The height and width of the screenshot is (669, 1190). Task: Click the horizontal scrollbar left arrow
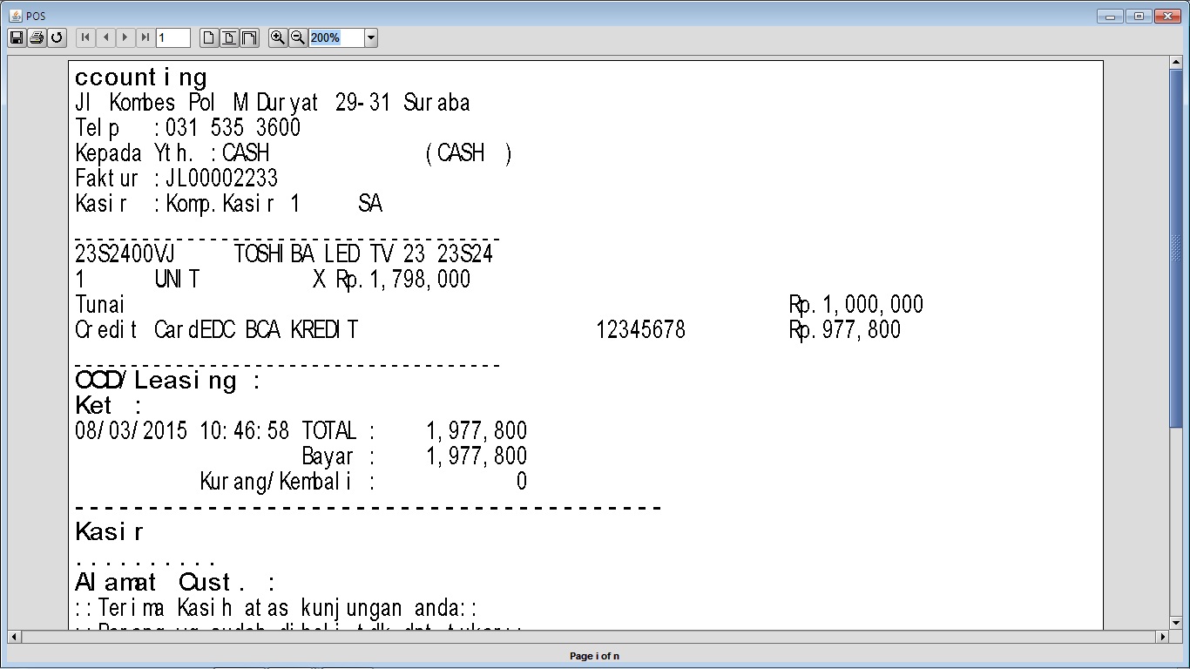[14, 637]
